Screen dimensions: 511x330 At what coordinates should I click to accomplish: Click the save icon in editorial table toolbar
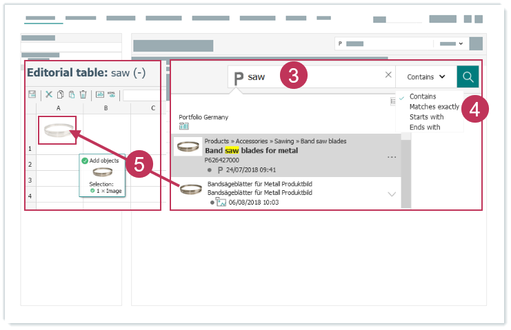[x=32, y=95]
